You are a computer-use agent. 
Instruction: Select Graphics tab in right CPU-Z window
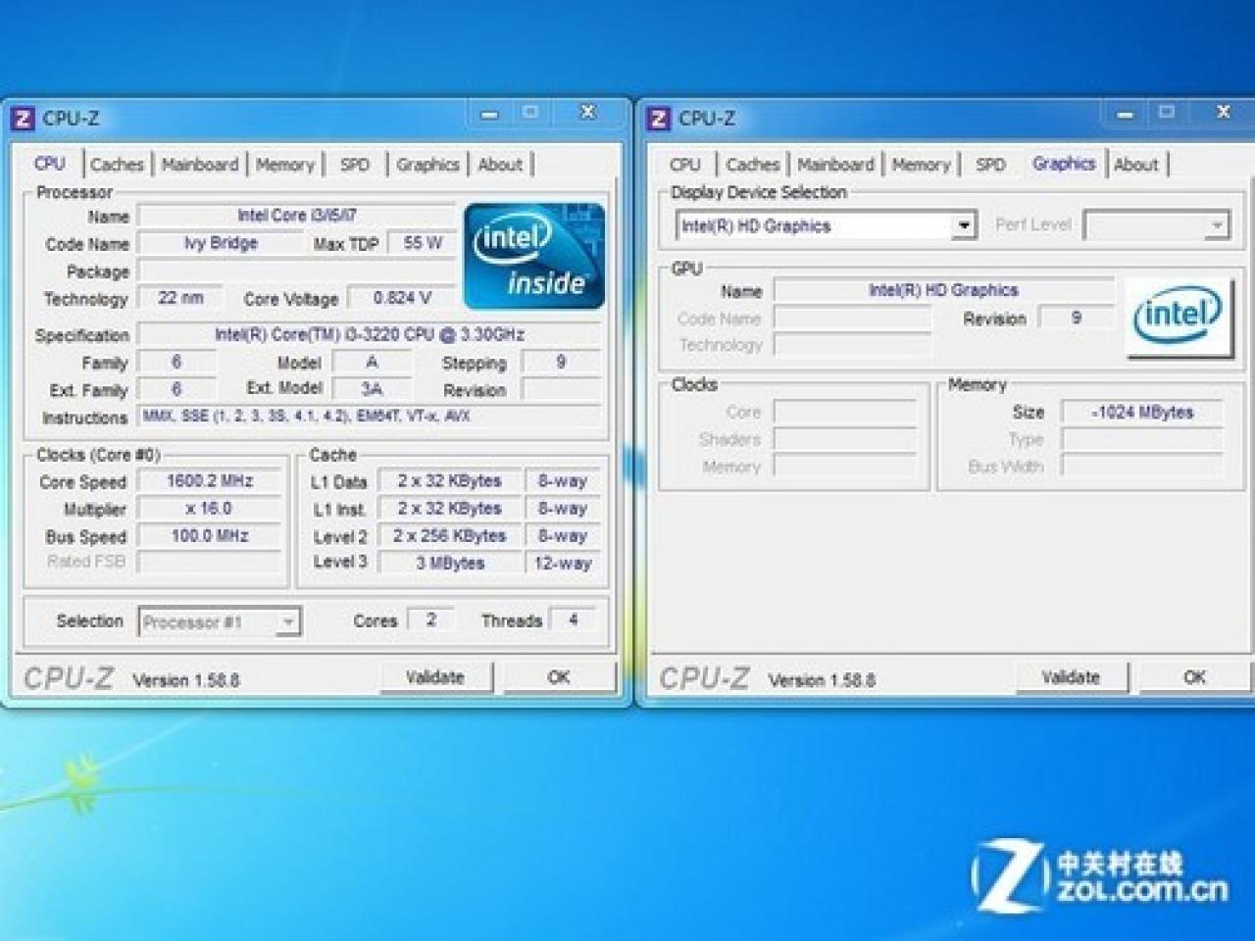tap(1064, 164)
